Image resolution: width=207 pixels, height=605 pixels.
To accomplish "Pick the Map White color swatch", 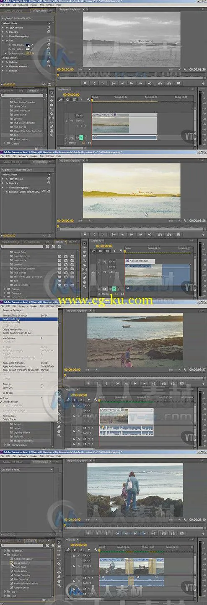I will coord(28,50).
